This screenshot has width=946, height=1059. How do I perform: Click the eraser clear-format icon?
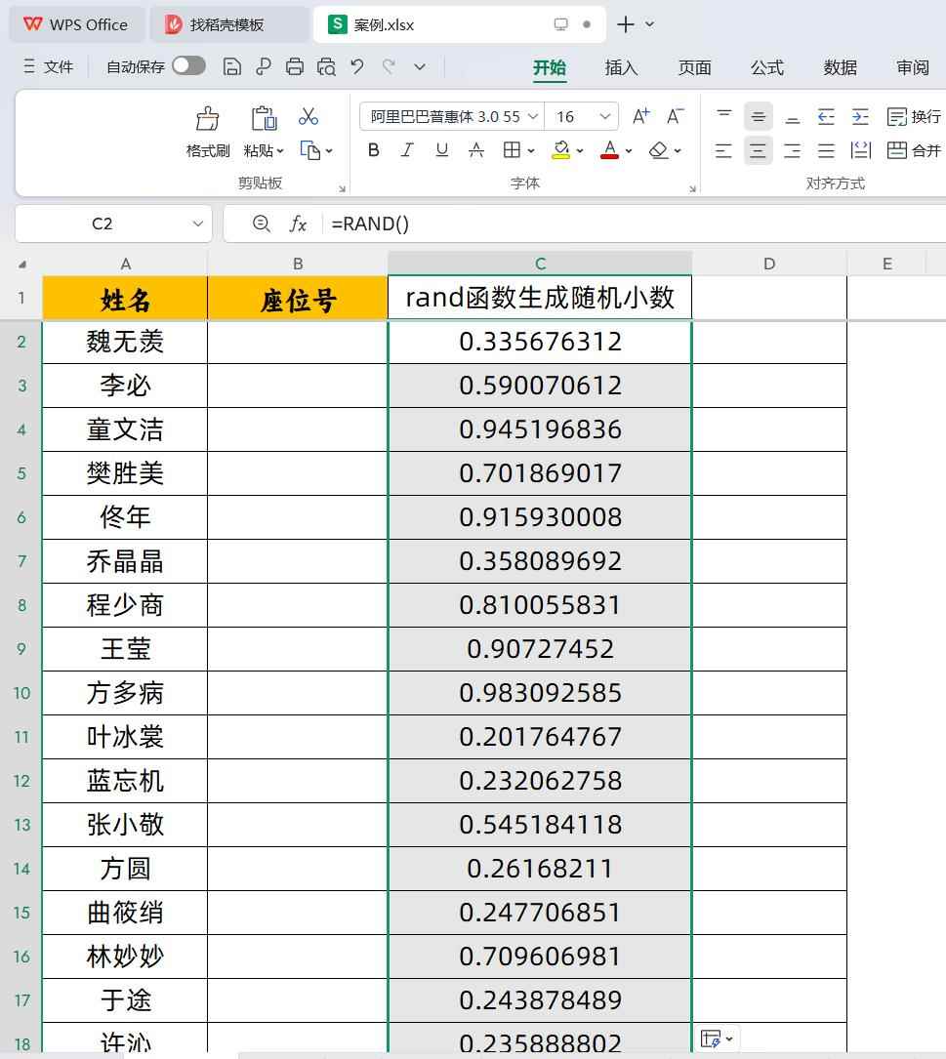tap(658, 150)
